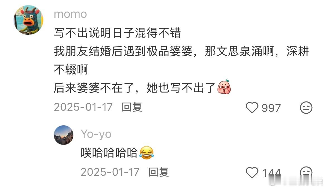Viewport: 326px width, 189px height.
Task: Click the 997 like count
Action: pos(271,108)
